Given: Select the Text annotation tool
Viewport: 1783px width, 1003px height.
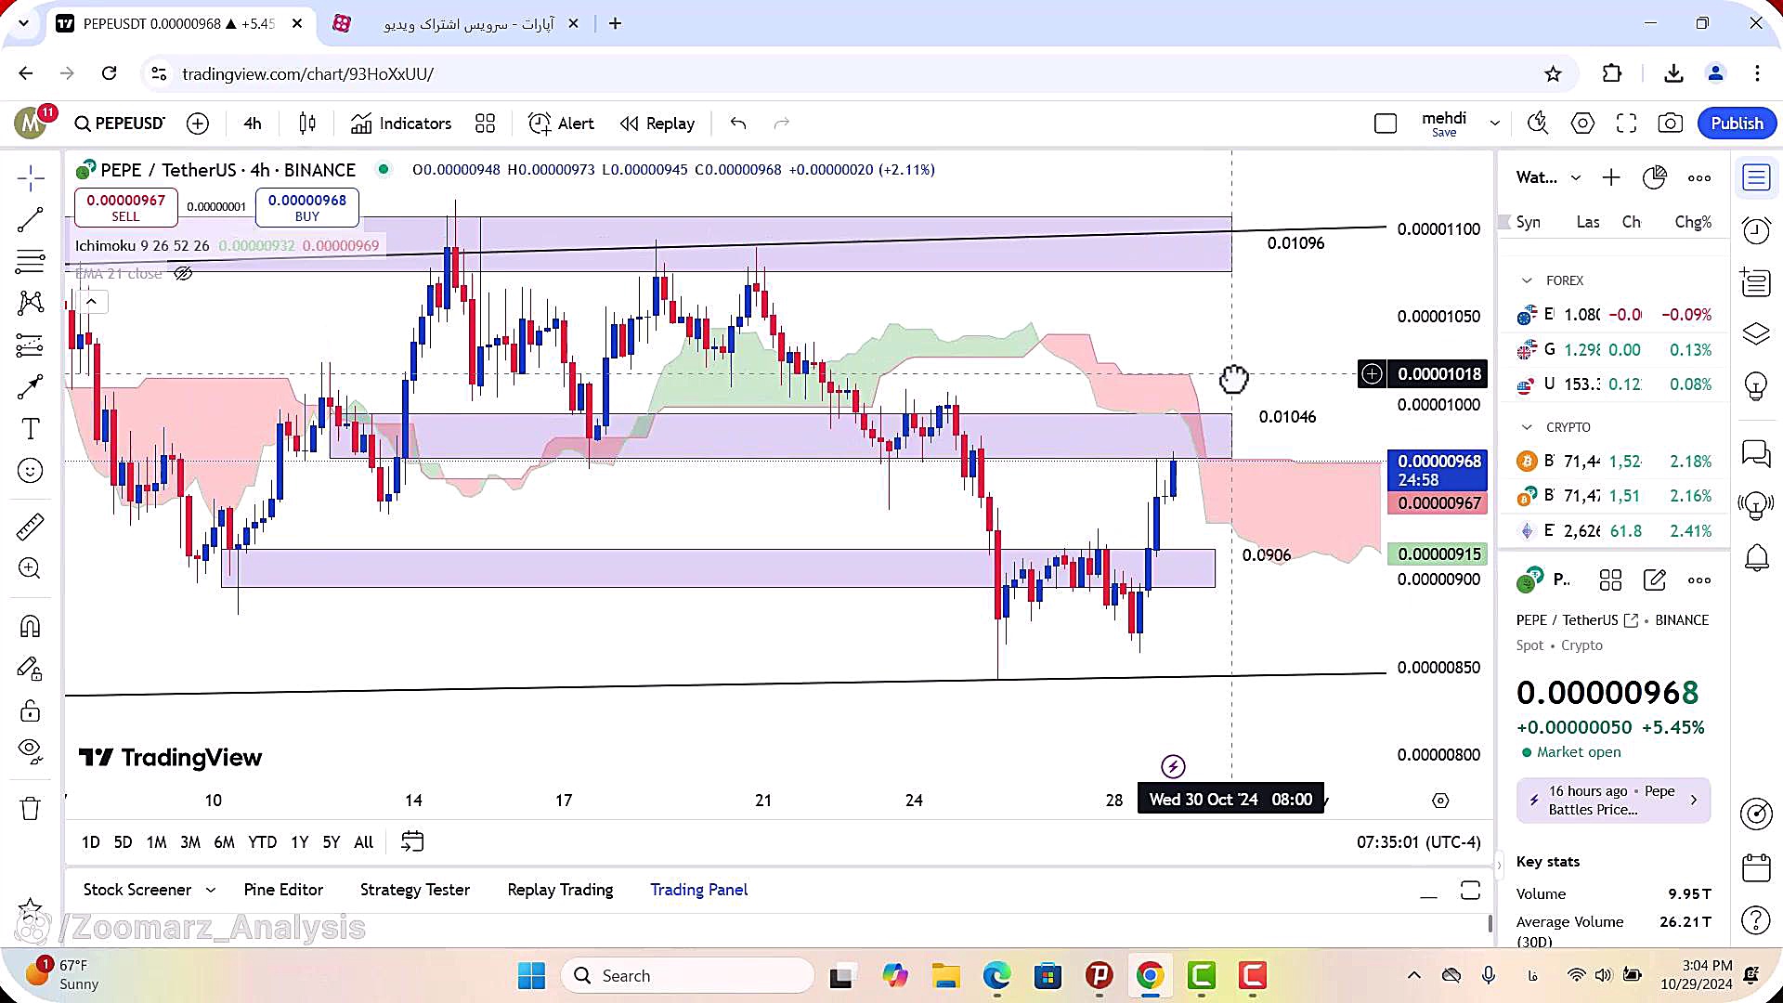Looking at the screenshot, I should 31,429.
